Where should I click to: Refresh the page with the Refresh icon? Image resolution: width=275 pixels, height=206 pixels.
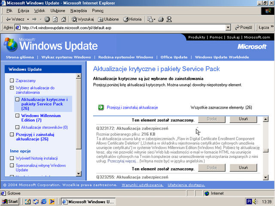[x=55, y=19]
